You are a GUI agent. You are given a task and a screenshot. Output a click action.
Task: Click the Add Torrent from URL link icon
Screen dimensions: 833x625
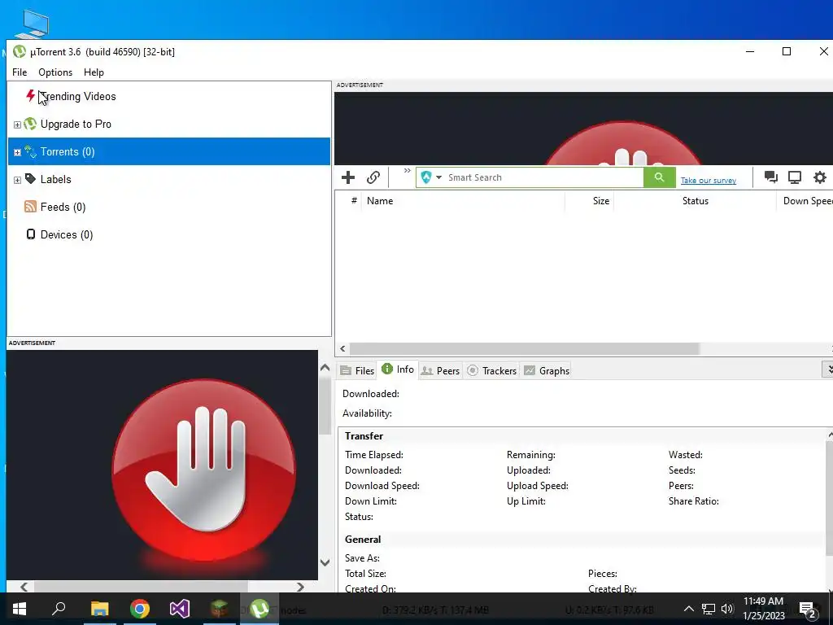click(x=373, y=177)
